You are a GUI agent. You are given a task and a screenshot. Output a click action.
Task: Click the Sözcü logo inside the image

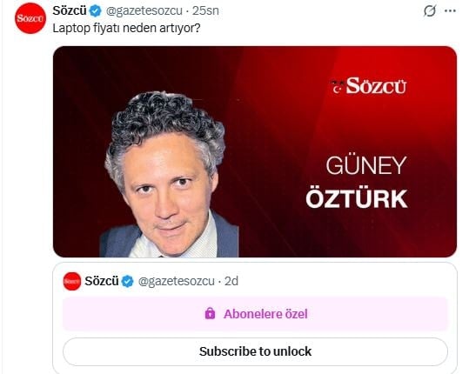tap(369, 86)
